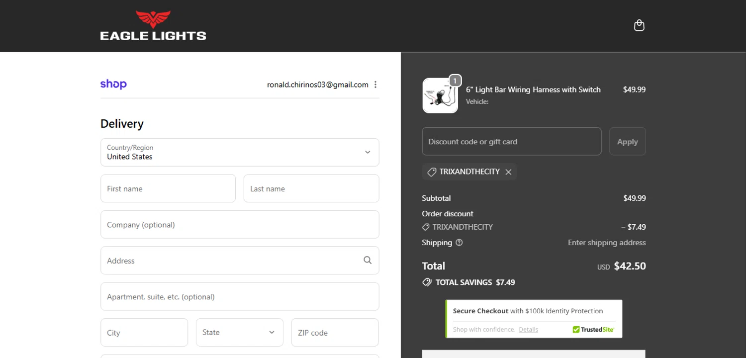Focus the Company (optional) field
This screenshot has width=746, height=358.
tap(240, 224)
